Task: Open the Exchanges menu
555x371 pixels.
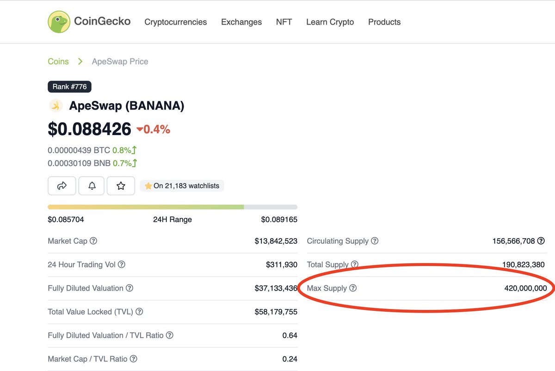Action: (241, 22)
